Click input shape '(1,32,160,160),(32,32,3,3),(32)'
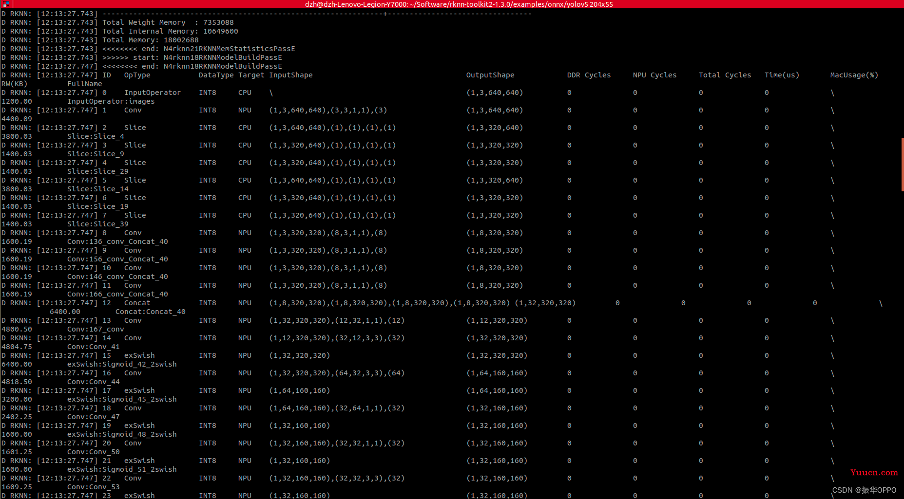The height and width of the screenshot is (499, 904). click(x=337, y=478)
